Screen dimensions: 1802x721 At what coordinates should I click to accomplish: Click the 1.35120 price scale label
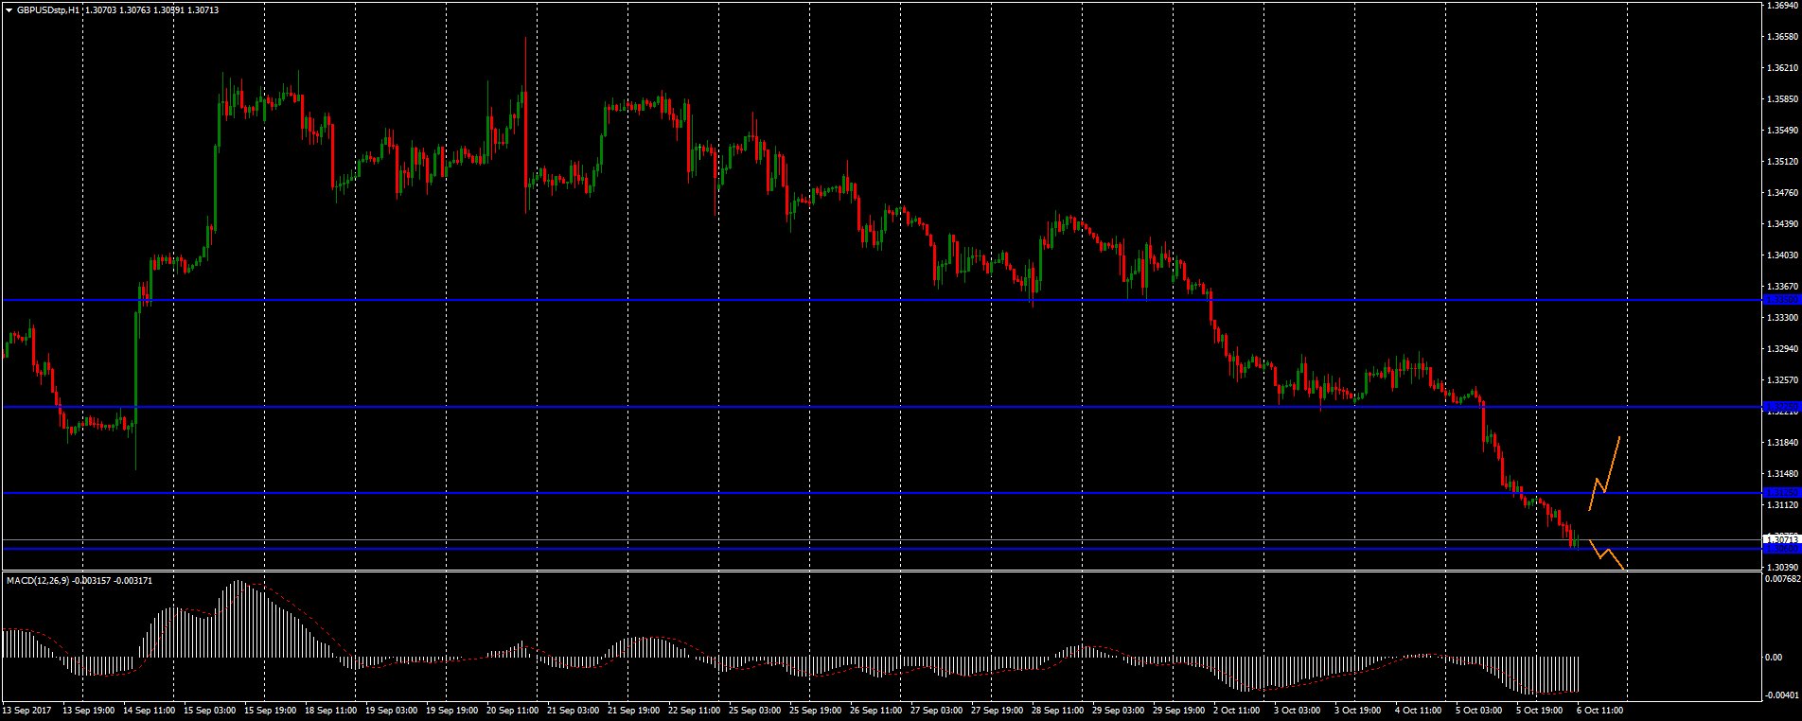(1784, 162)
